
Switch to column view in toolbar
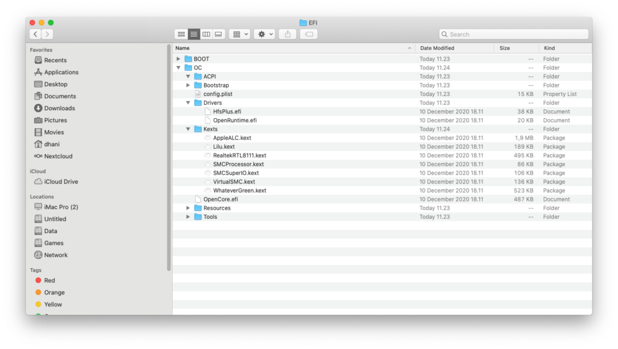206,34
